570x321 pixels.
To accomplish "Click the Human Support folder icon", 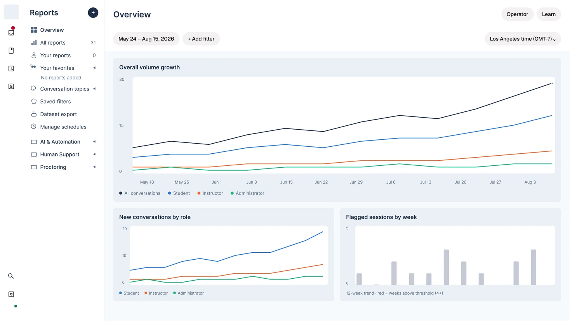I will pos(34,154).
